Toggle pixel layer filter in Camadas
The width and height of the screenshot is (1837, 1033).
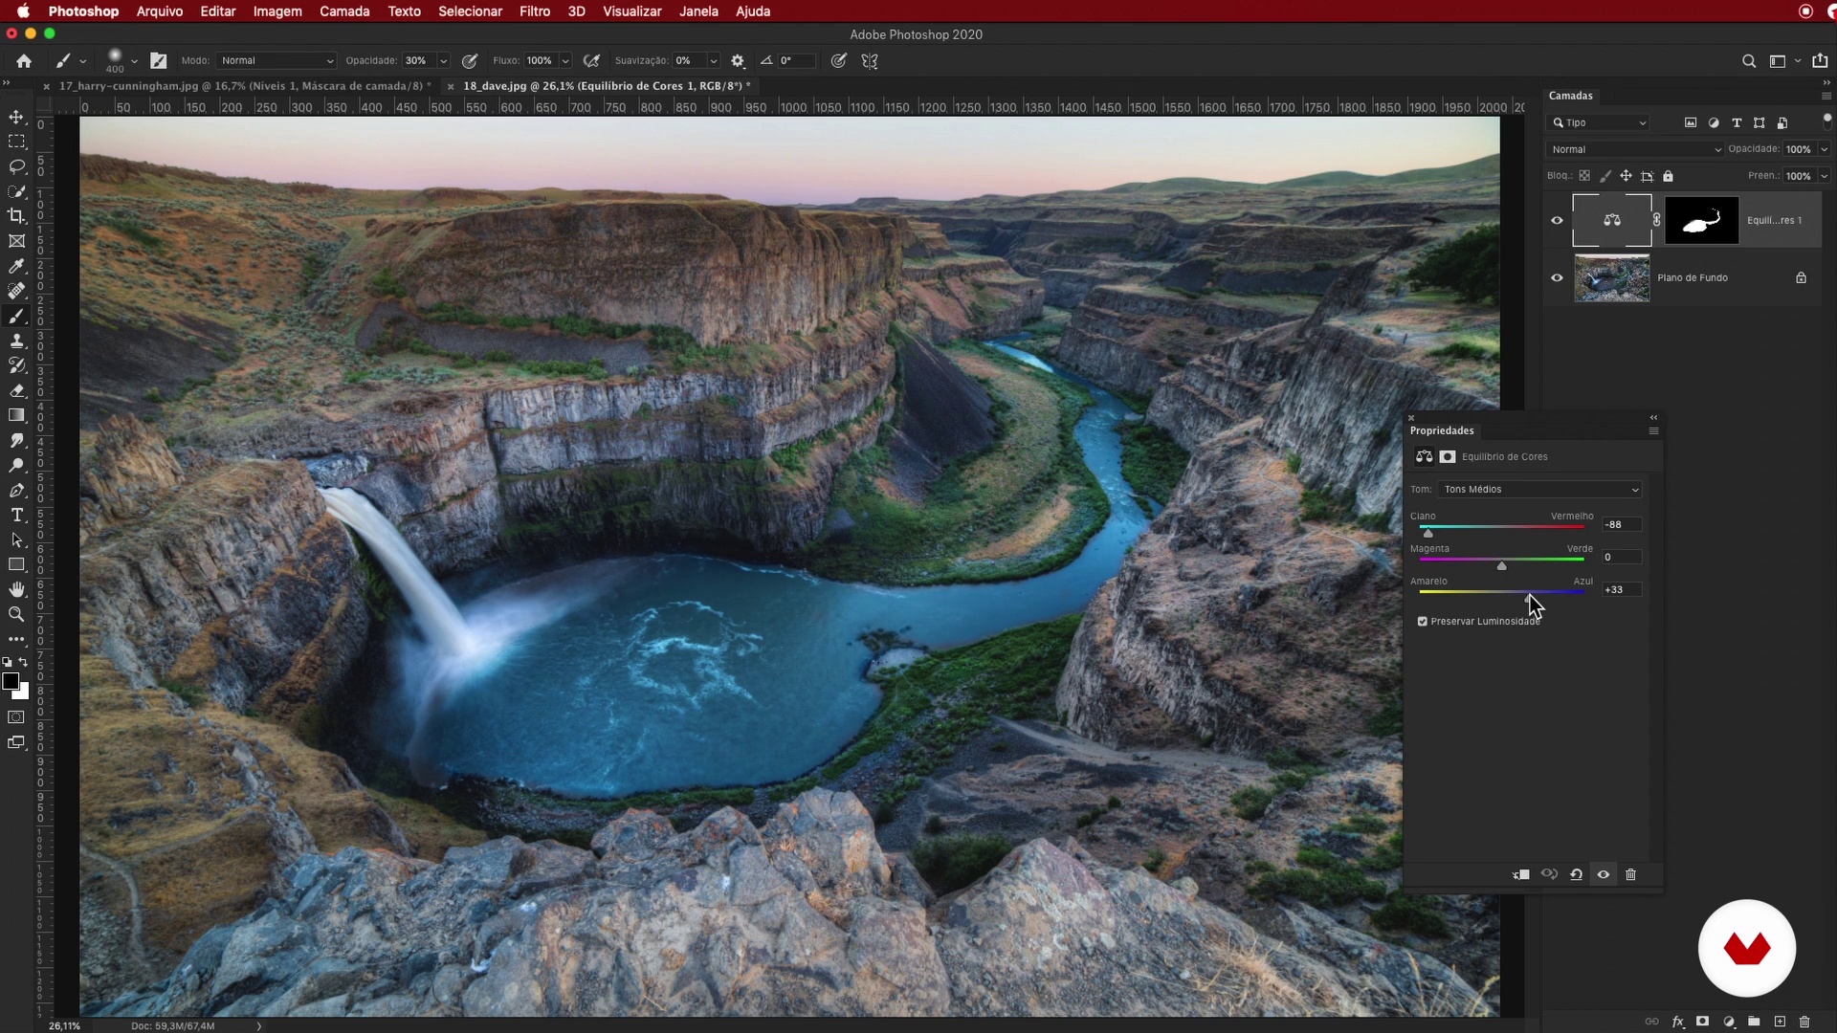click(x=1691, y=122)
